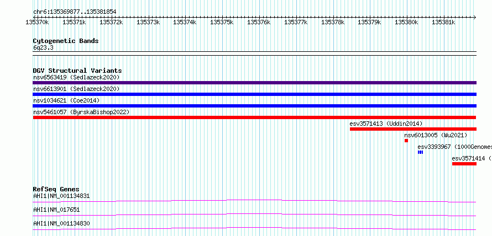Open variant nsv6013005 (Wu2021) label

click(x=436, y=135)
